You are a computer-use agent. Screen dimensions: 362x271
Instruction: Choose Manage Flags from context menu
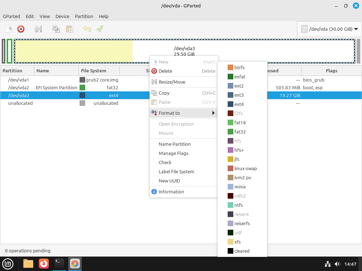[x=173, y=153]
